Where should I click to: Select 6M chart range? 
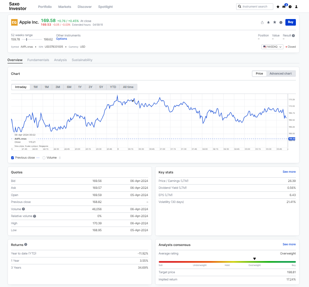(69, 87)
